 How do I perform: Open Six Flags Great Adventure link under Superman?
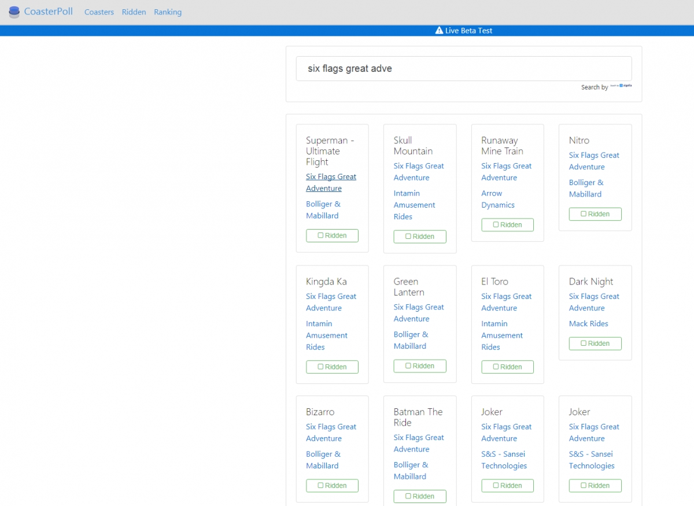(331, 182)
